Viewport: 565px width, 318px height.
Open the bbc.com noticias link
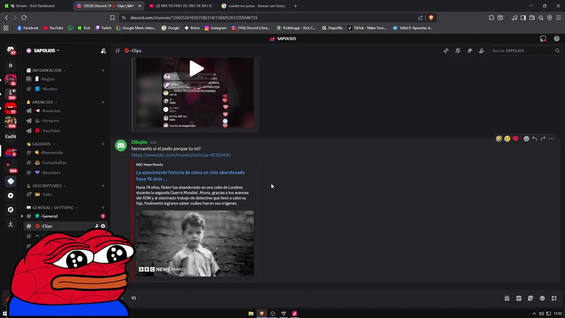click(181, 155)
